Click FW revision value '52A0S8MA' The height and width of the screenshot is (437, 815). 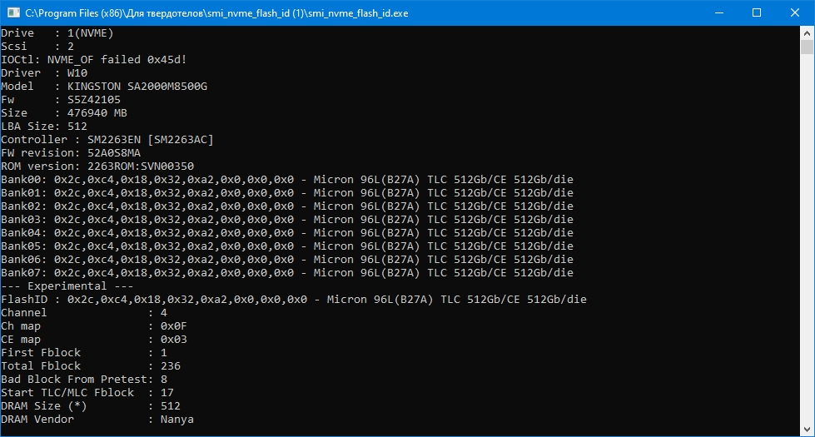114,153
